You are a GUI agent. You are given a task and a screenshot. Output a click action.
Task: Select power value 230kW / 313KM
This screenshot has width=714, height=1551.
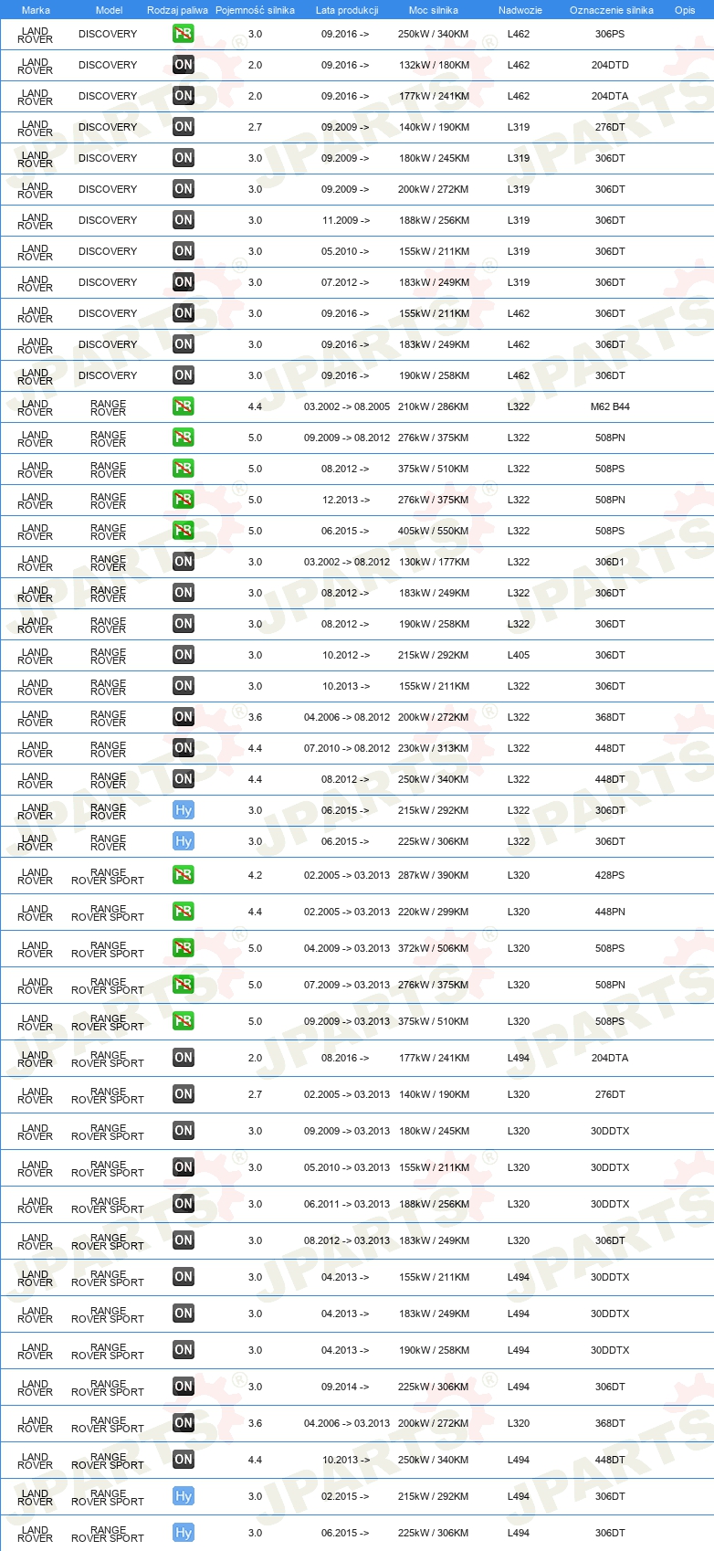pos(434,748)
